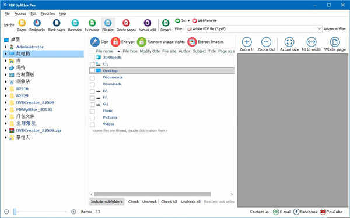
Task: Click the Uncheck button
Action: (x=149, y=202)
